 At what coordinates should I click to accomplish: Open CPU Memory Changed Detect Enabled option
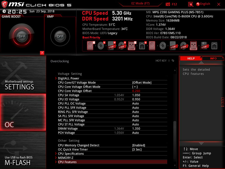[x=139, y=145]
